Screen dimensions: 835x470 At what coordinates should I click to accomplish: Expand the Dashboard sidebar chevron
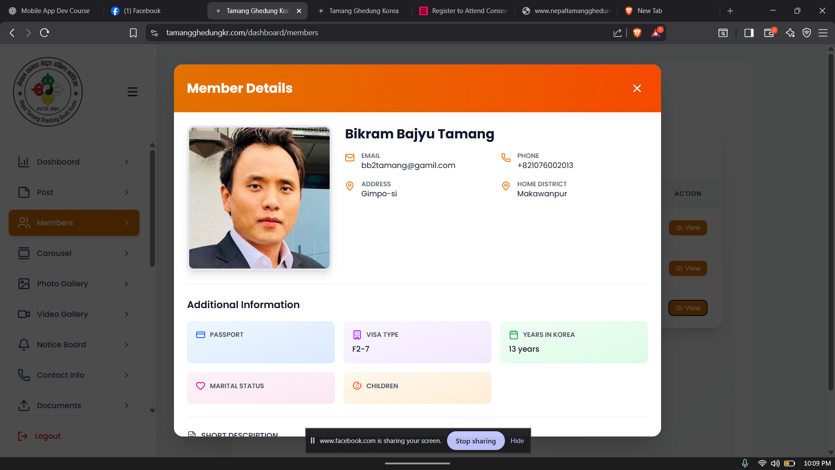pyautogui.click(x=127, y=162)
